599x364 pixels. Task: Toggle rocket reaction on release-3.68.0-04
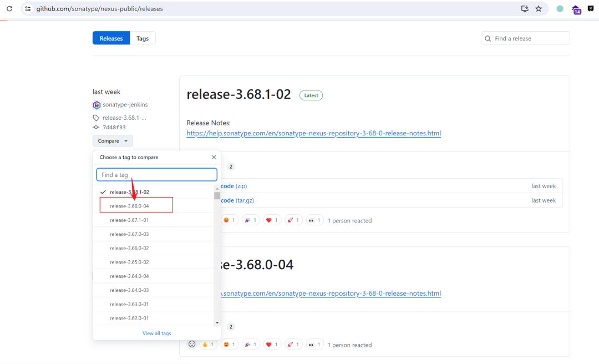coord(293,345)
